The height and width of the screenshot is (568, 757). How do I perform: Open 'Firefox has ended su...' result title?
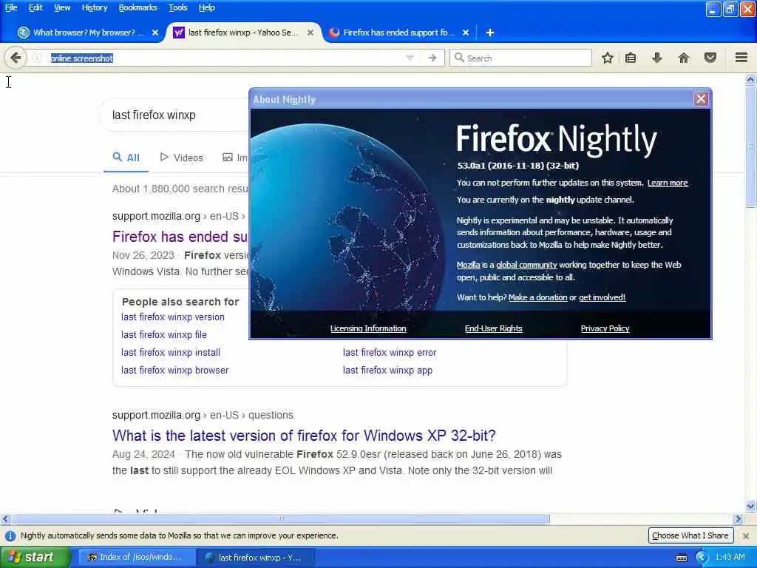[180, 237]
